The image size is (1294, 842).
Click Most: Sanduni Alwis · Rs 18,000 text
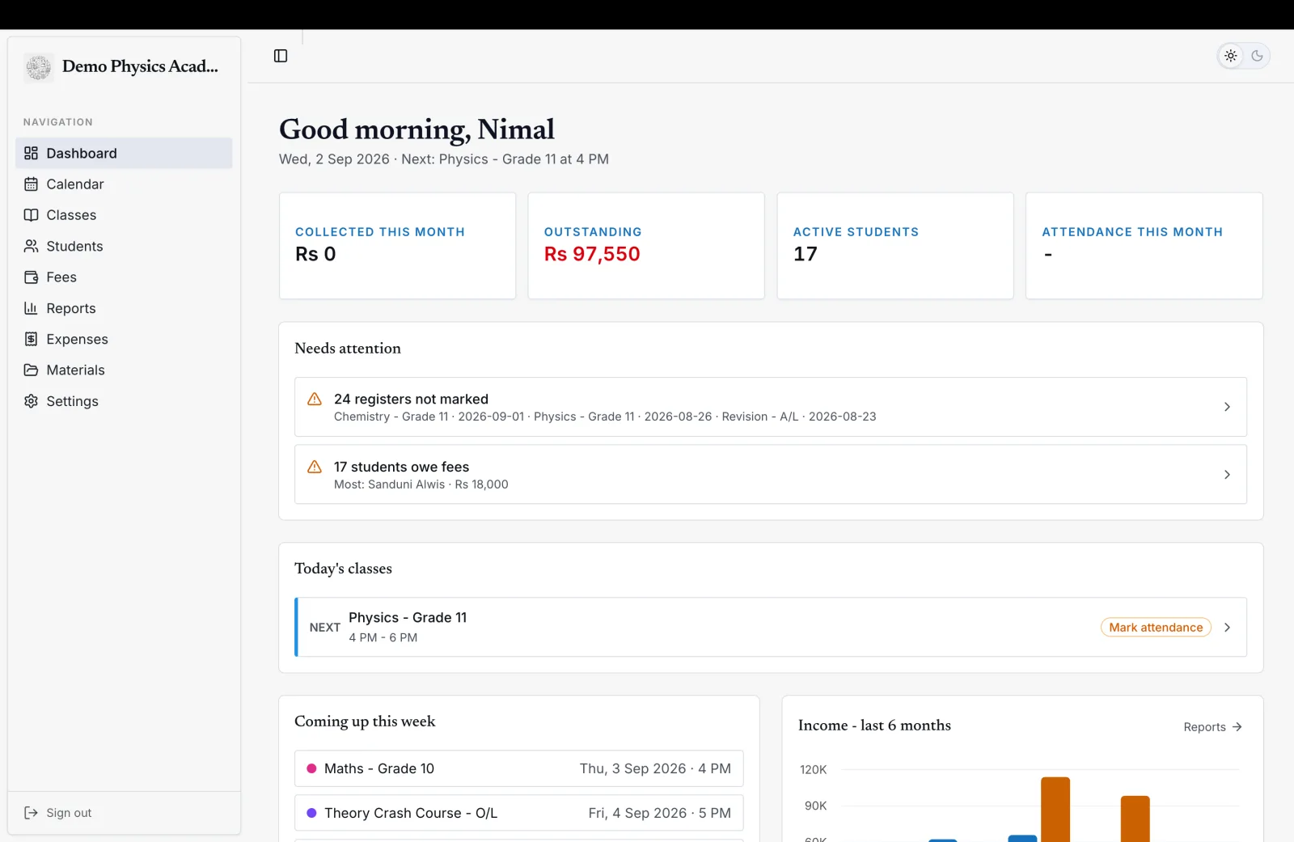click(x=421, y=484)
